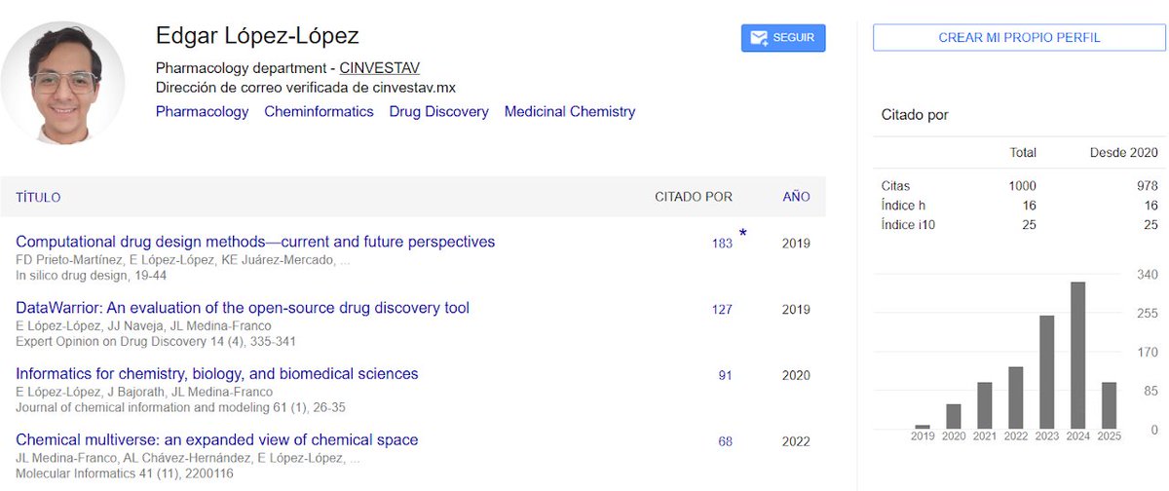Sort publications by Título column header
1169x491 pixels.
point(38,197)
